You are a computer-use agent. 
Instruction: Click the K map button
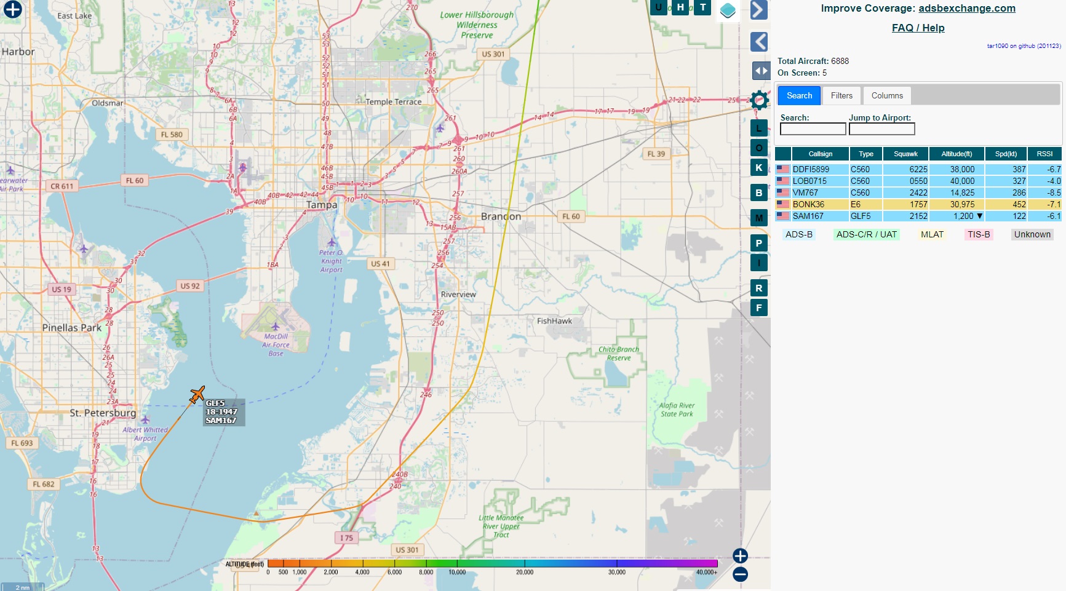(759, 167)
